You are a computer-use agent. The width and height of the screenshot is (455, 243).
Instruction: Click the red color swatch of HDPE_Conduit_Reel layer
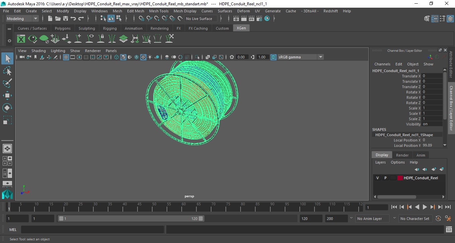(400, 178)
